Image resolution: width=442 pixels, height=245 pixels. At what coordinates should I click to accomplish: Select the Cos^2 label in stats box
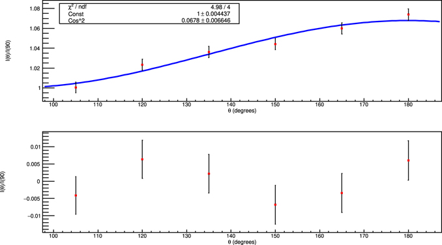(76, 21)
